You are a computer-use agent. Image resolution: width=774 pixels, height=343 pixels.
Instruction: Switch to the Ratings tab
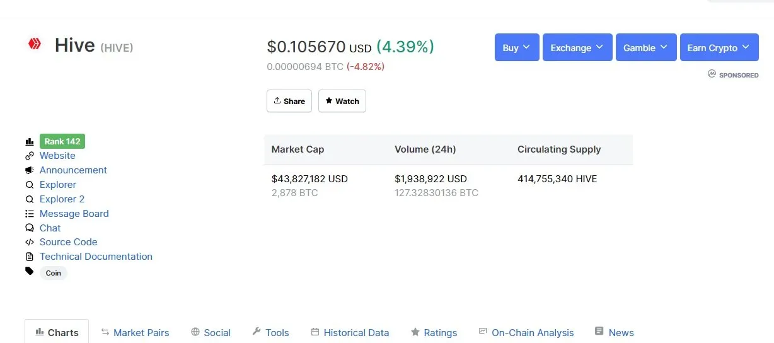pos(434,332)
